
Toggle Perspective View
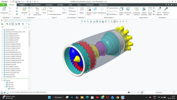click(128, 11)
